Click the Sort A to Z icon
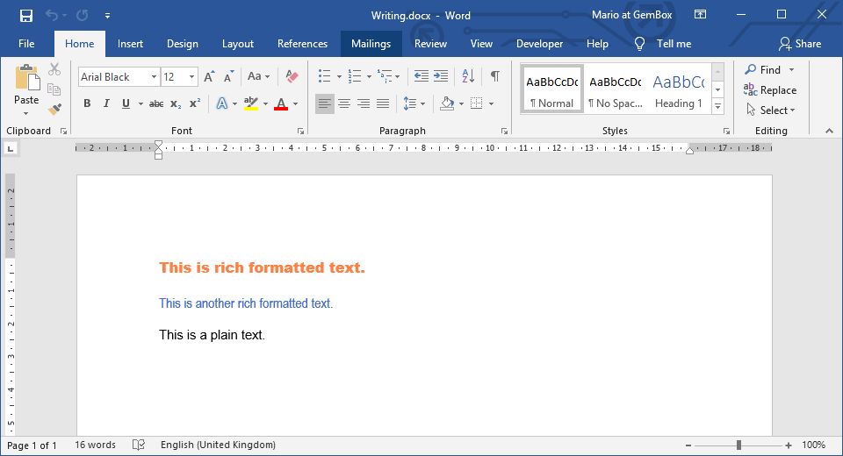 tap(468, 77)
